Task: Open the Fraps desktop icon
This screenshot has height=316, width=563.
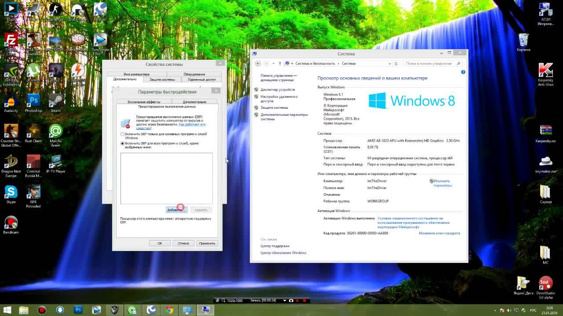Action: [x=33, y=12]
